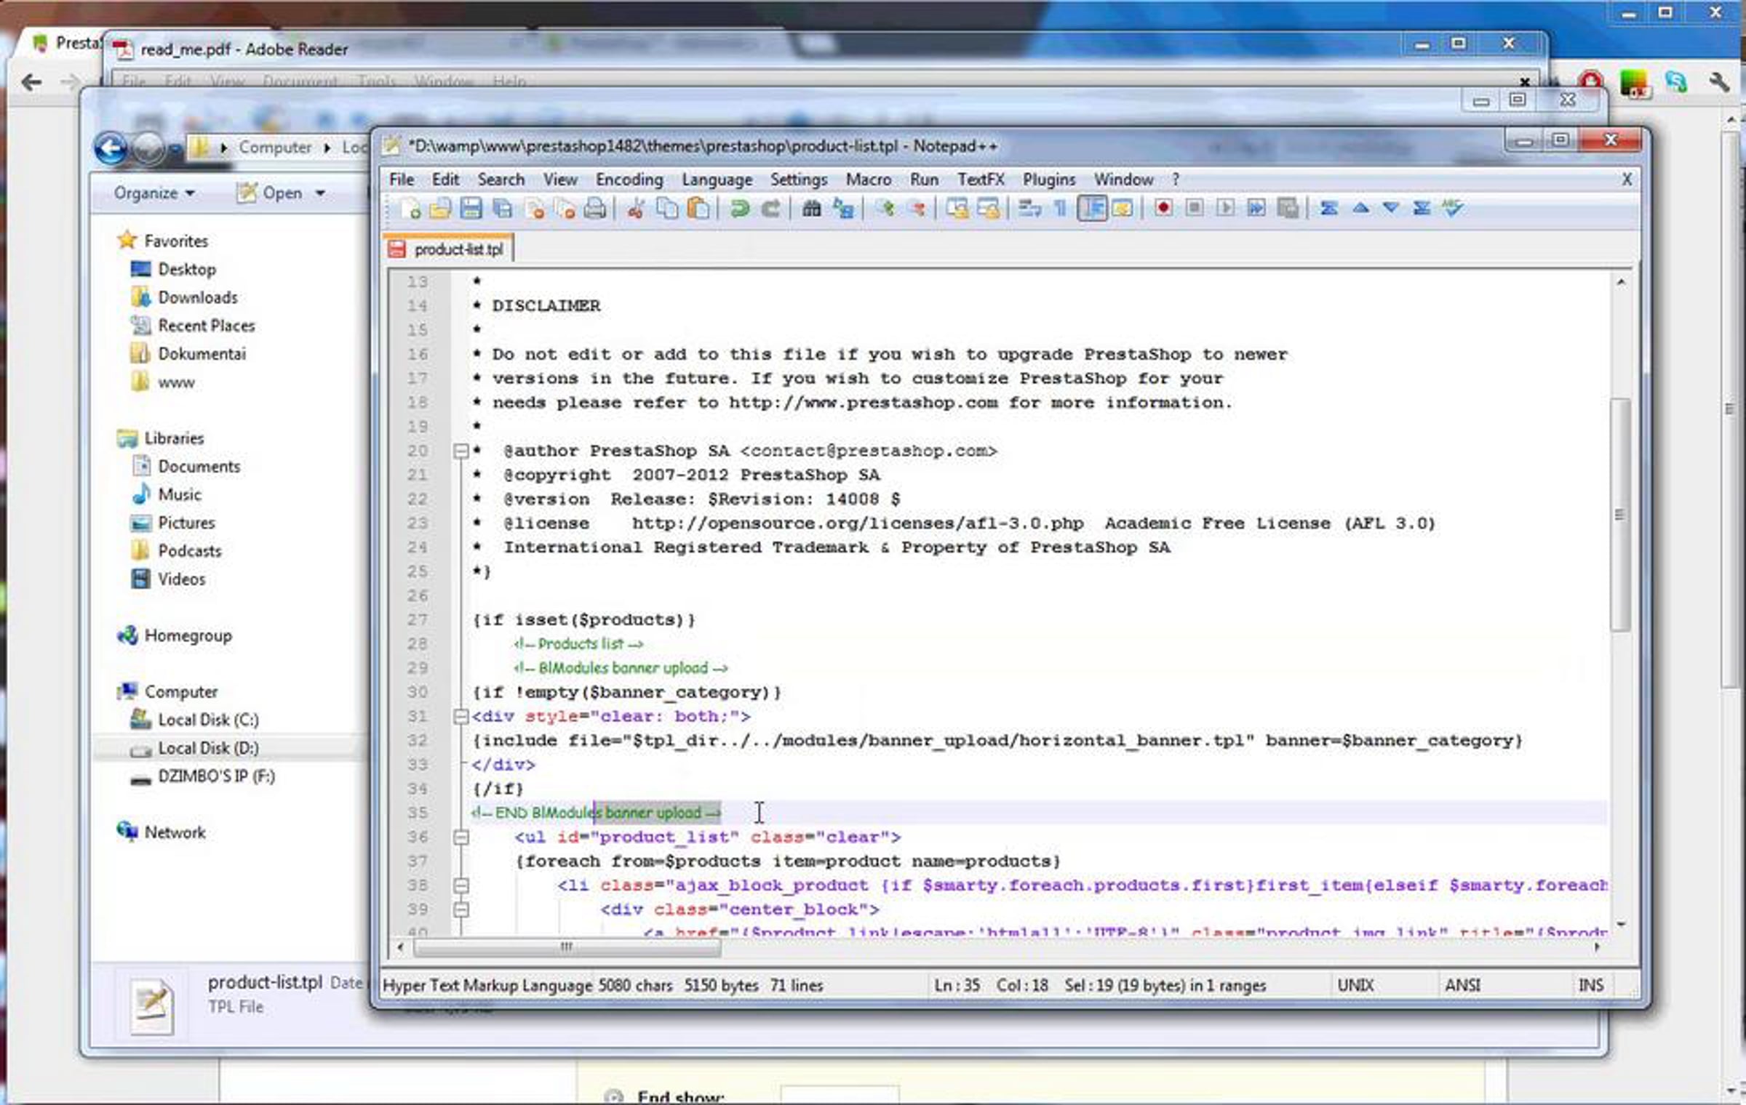
Task: Open Find with the binoculars icon
Action: click(811, 209)
